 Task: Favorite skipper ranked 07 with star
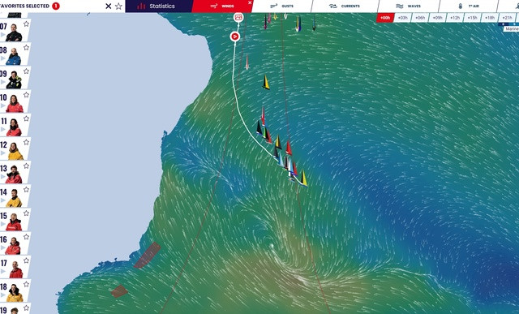click(x=27, y=24)
